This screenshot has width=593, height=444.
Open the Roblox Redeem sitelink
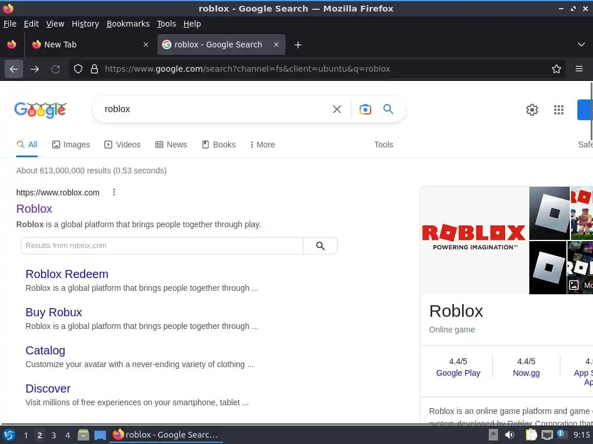pos(67,274)
